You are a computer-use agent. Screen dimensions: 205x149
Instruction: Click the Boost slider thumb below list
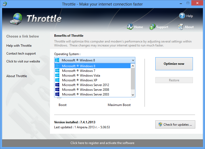point(59,98)
